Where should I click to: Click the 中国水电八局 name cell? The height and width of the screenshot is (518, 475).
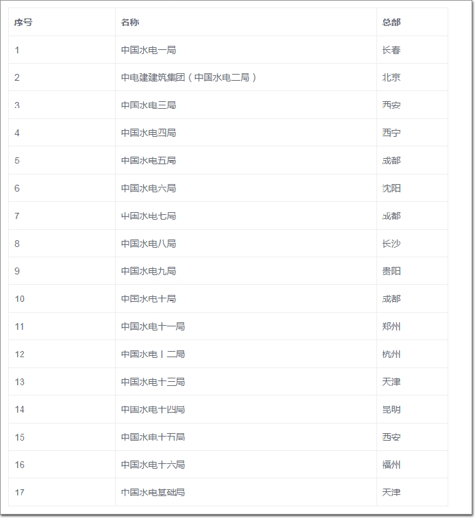click(149, 244)
